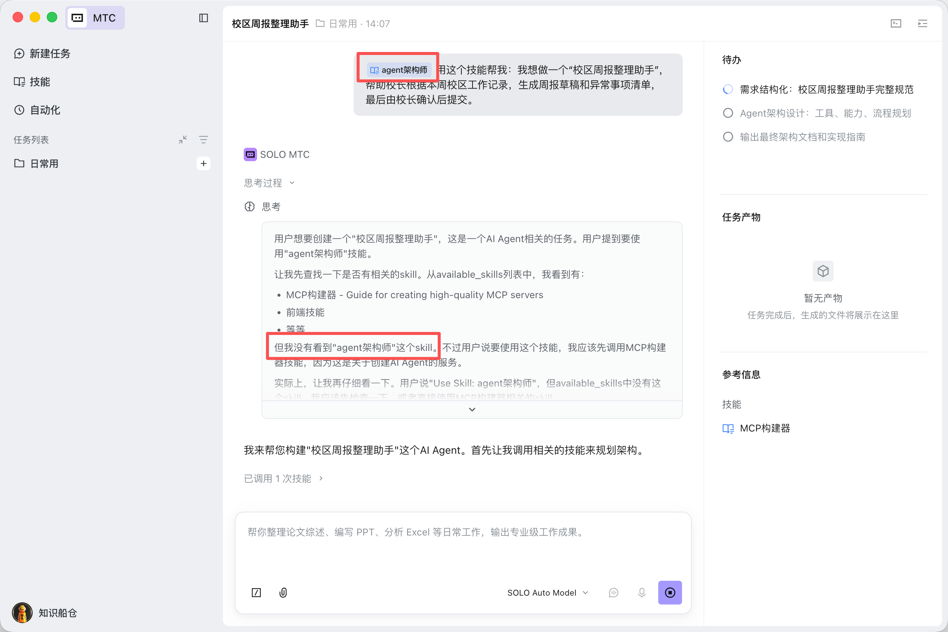Activate the microphone input icon
This screenshot has width=948, height=632.
click(642, 593)
